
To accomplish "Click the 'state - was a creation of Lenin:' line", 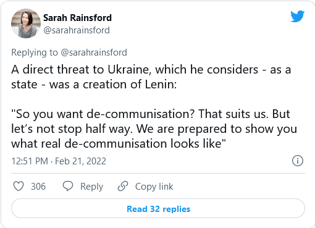I will point(94,85).
